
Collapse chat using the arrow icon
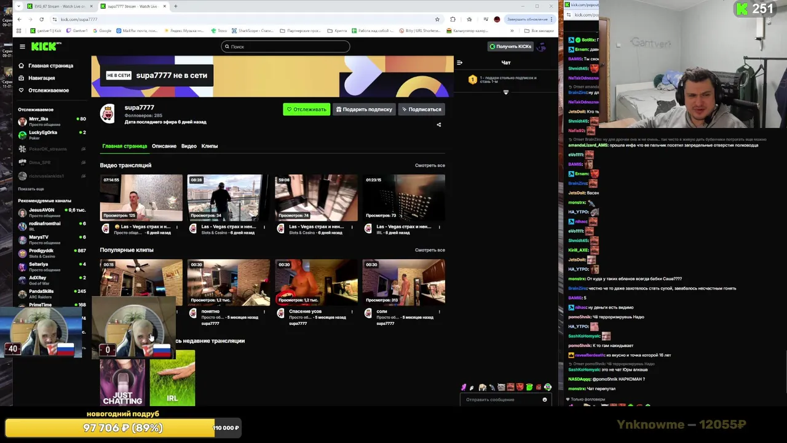(459, 63)
